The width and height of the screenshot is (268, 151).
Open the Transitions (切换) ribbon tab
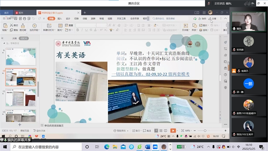tap(76, 18)
